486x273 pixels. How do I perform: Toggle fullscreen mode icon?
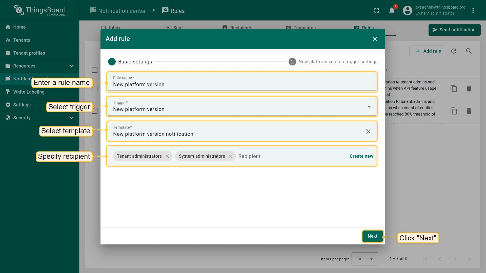[x=377, y=11]
